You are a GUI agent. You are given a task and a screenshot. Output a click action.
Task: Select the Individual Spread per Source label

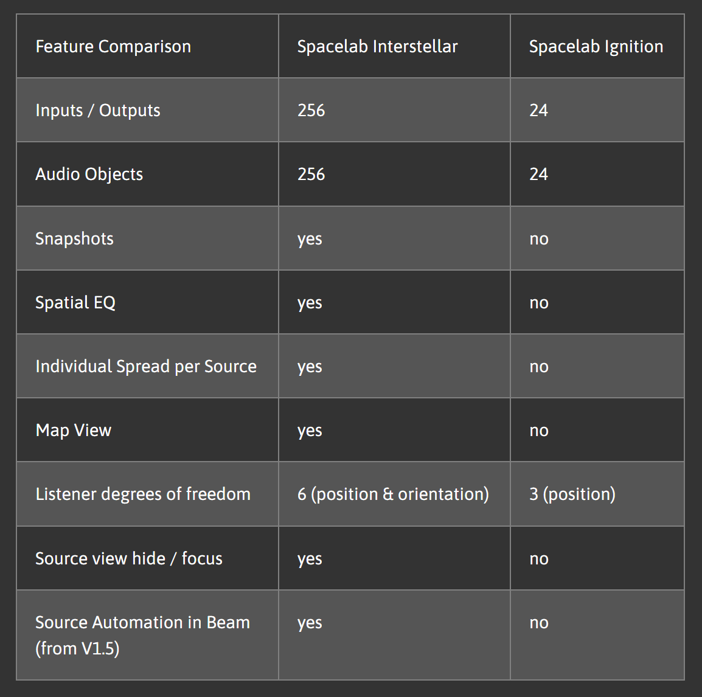pyautogui.click(x=146, y=366)
